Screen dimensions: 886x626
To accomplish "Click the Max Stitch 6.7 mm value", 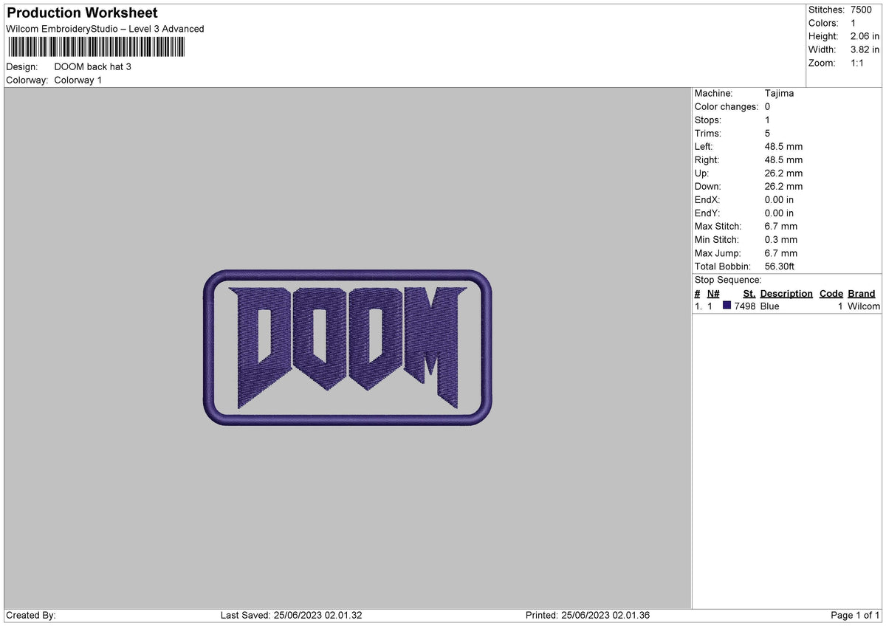I will [780, 226].
